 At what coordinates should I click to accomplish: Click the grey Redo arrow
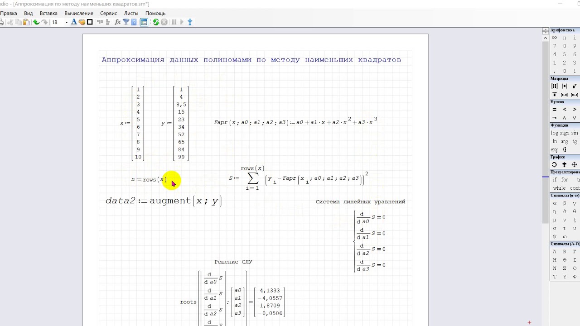(44, 22)
